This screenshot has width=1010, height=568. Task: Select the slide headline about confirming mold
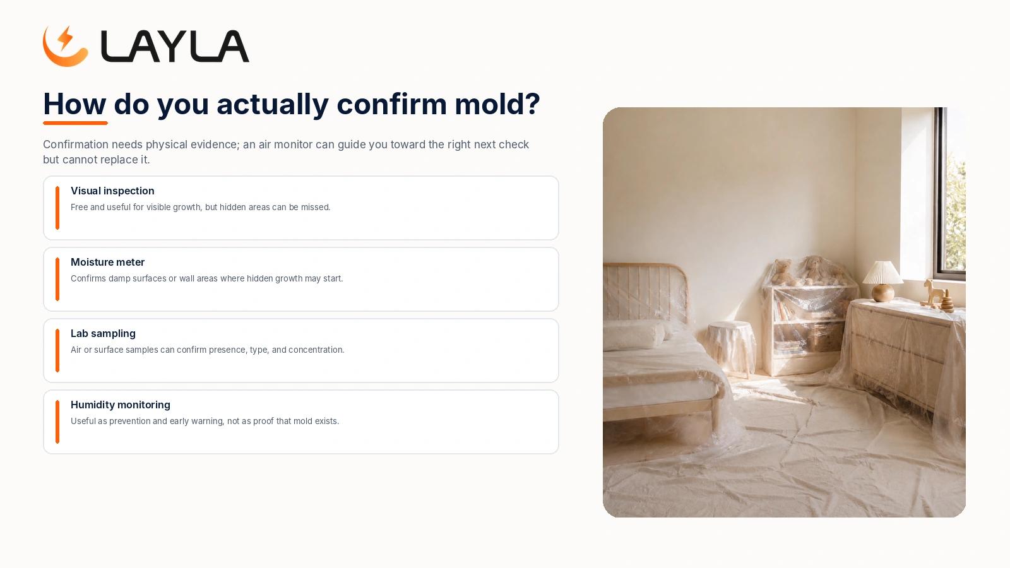click(292, 104)
